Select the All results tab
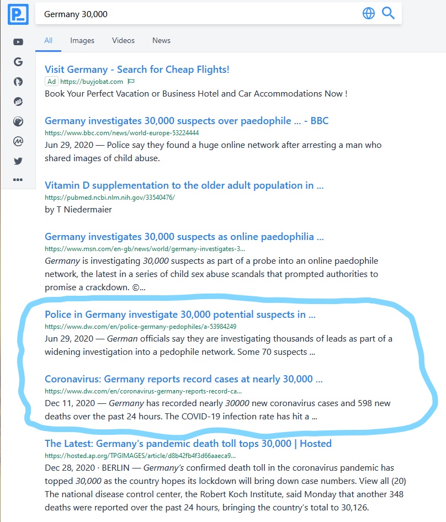Image resolution: width=446 pixels, height=522 pixels. click(49, 40)
